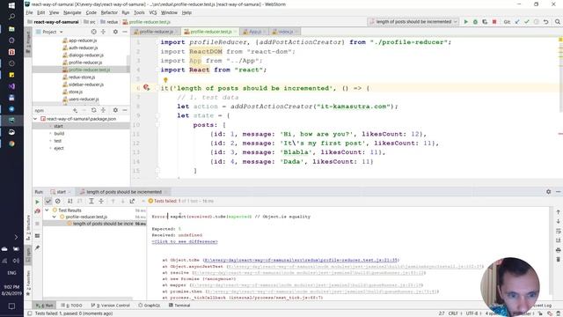Update project from Git with the blue arrow

click(517, 22)
